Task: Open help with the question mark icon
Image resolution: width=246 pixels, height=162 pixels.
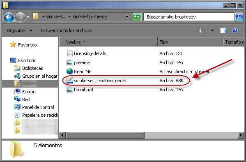Action: tap(235, 30)
